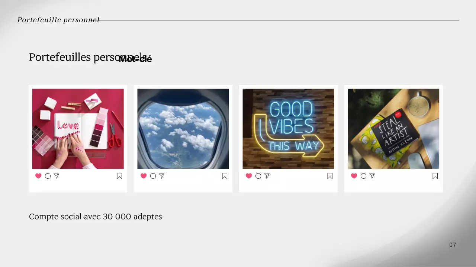
Task: Click the share arrow under the Love craft photo
Action: [x=57, y=176]
